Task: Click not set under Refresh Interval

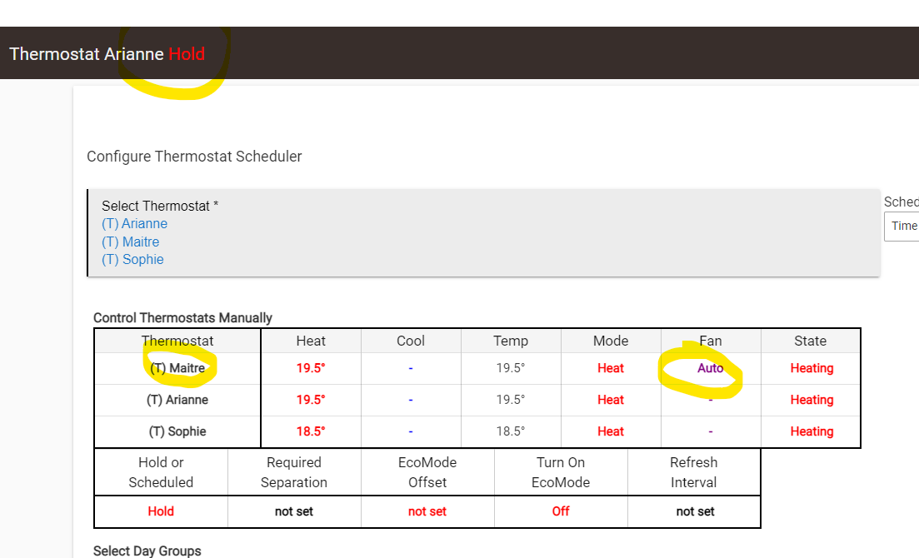Action: [696, 511]
